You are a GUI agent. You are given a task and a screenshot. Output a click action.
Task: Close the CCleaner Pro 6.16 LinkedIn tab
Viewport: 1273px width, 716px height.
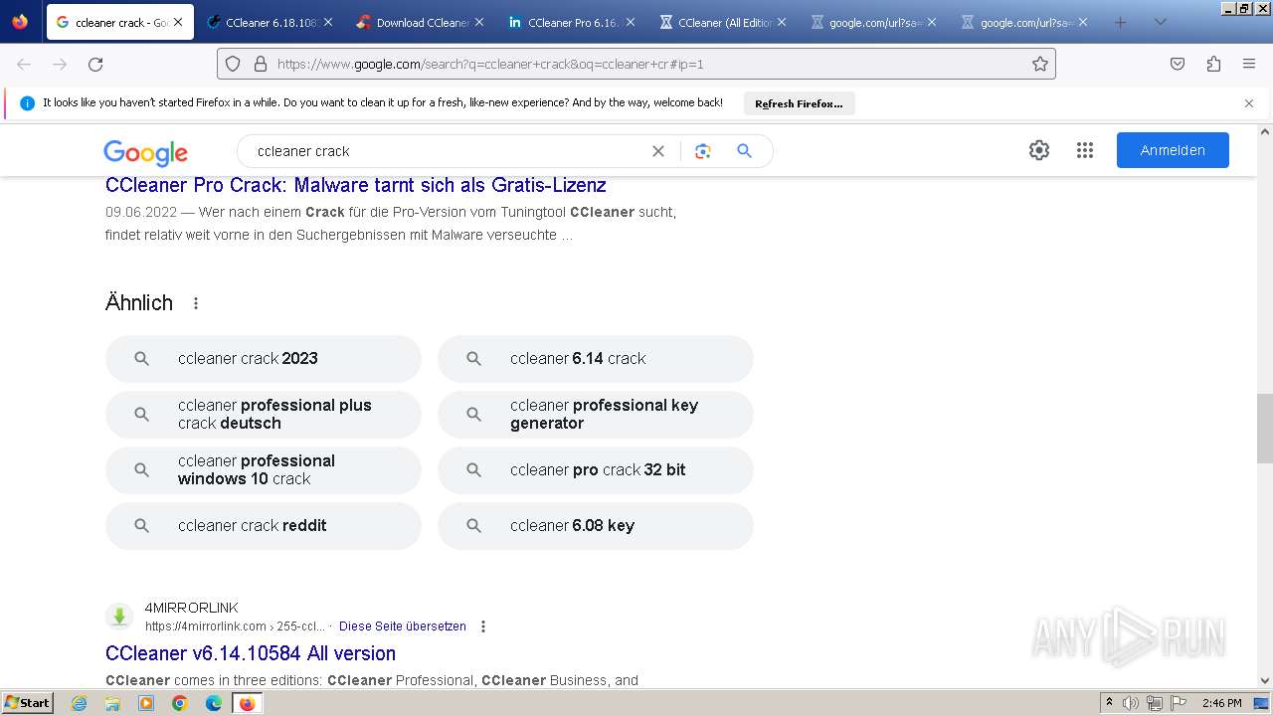(x=631, y=22)
